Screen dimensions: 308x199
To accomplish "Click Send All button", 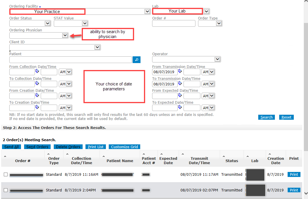I will pyautogui.click(x=11, y=147).
